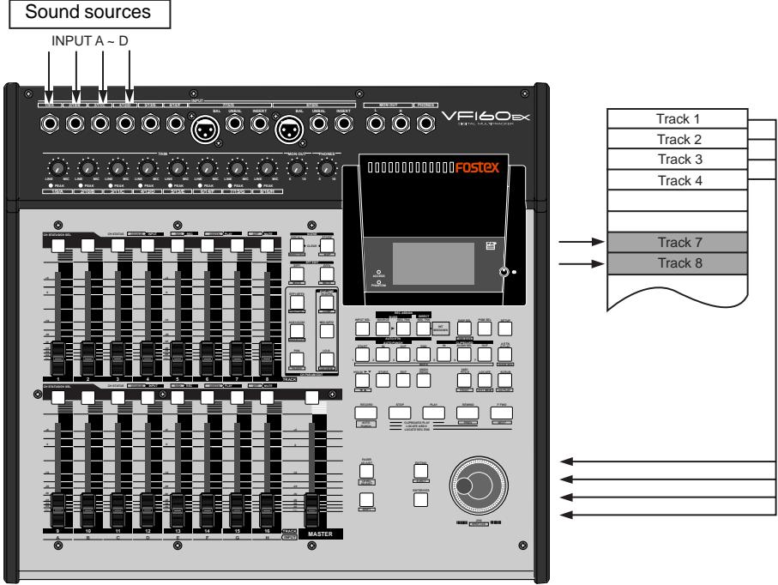
Task: Click the 'INPUT A ~ D' label
Action: [90, 41]
